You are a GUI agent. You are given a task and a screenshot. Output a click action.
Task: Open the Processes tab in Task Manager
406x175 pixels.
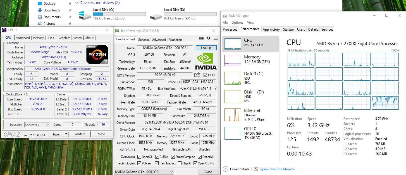click(230, 29)
